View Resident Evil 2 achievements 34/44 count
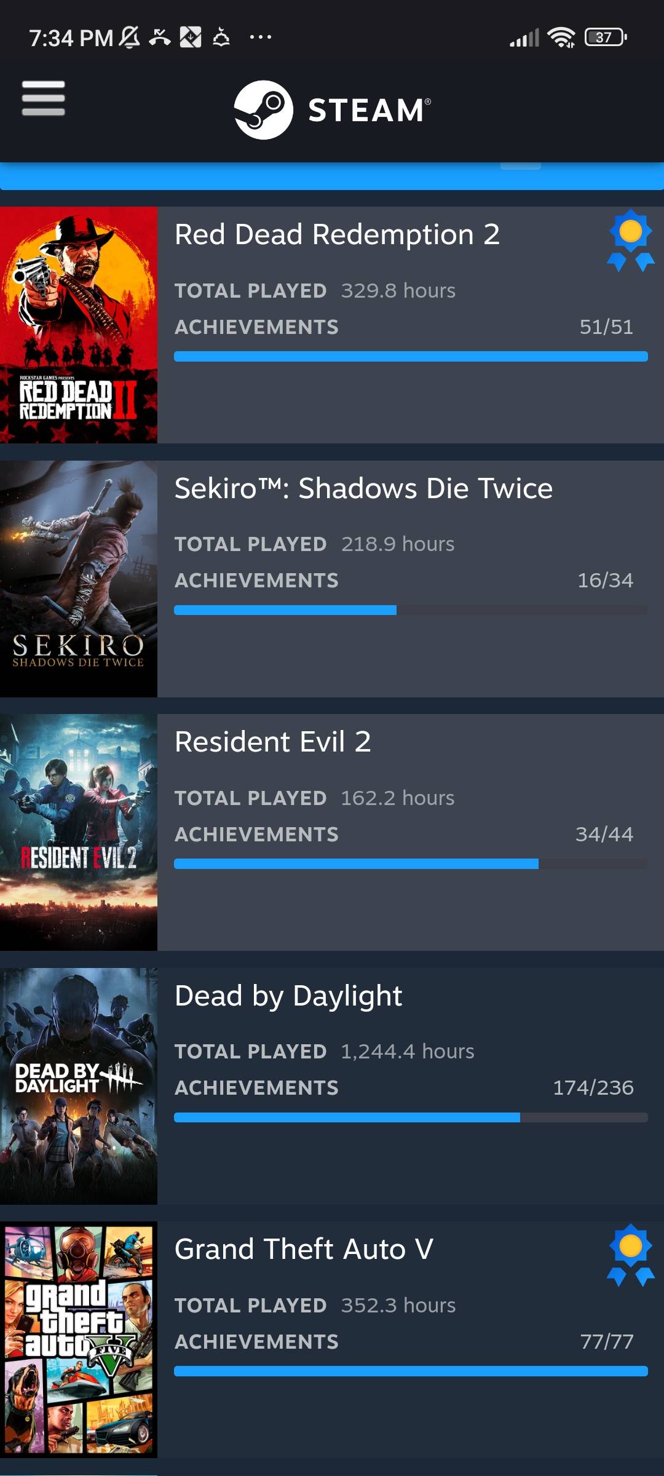Image resolution: width=664 pixels, height=1476 pixels. pyautogui.click(x=604, y=834)
